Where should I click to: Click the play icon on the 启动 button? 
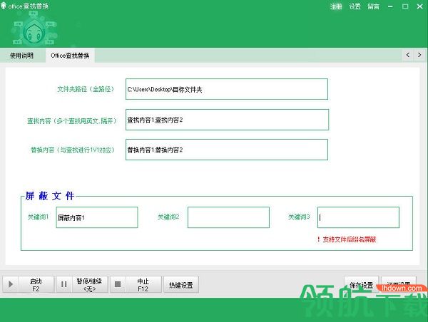click(11, 284)
